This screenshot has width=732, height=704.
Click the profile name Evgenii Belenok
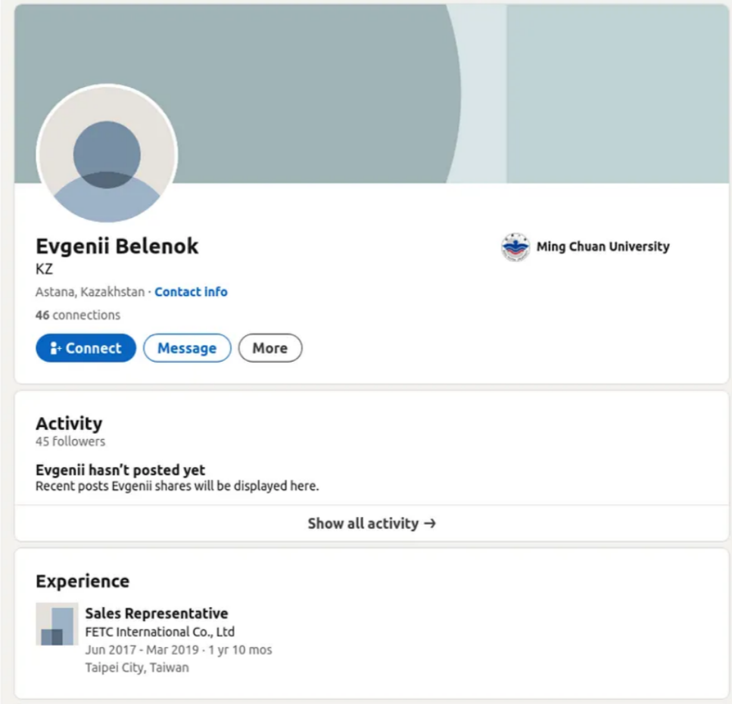[x=117, y=246]
